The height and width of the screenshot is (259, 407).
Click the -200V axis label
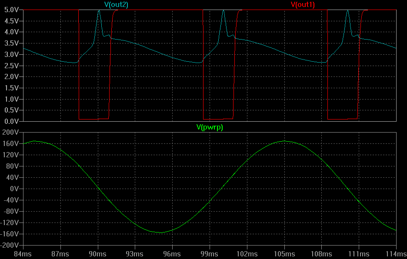coord(9,245)
